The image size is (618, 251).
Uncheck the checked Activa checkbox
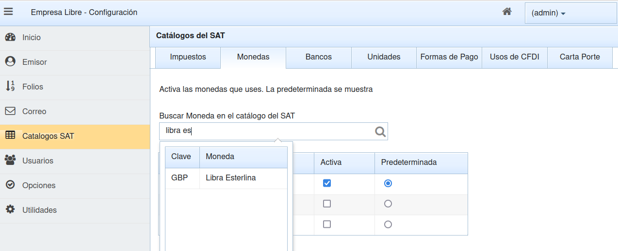click(x=327, y=183)
